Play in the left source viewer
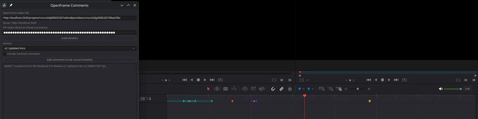The image size is (478, 119). point(205,80)
